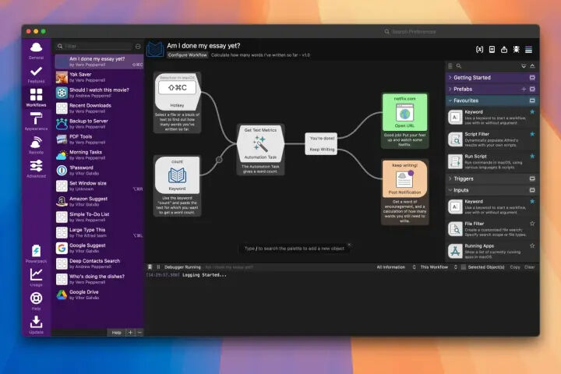Click the export workflow share icon
The image size is (561, 374).
click(504, 49)
